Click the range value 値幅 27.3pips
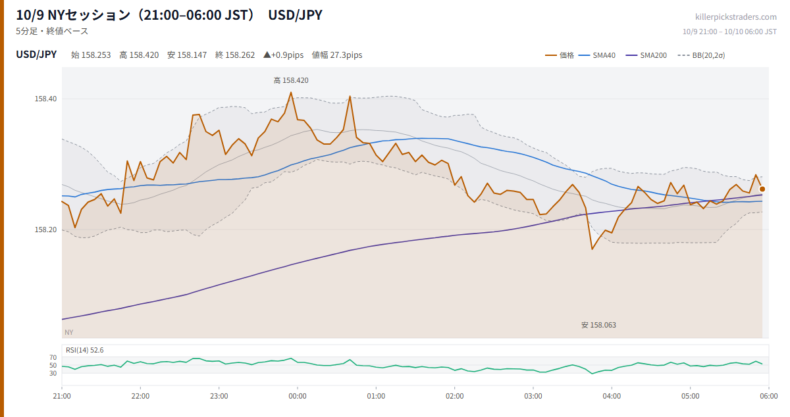790x417 pixels. 337,55
